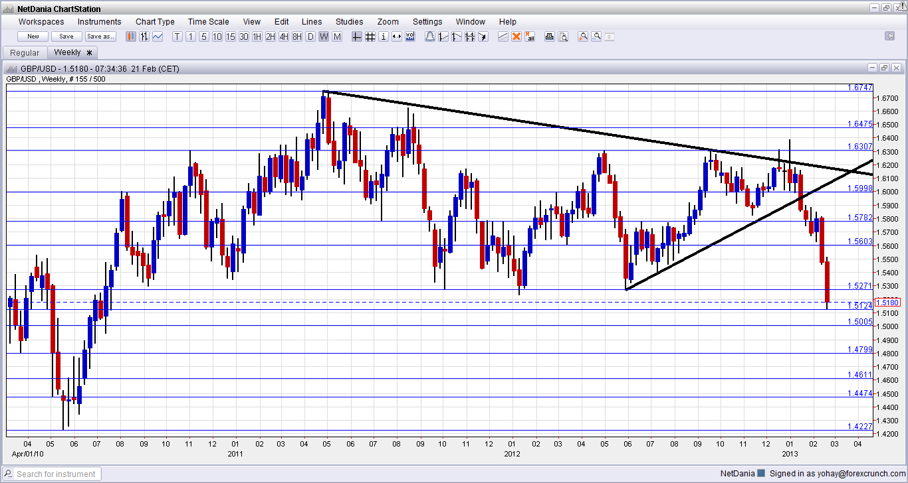Open chart info icon
Viewport: 908px width, 483px height.
pos(384,36)
